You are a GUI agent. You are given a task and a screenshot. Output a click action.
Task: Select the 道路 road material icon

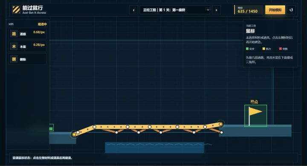click(14, 34)
